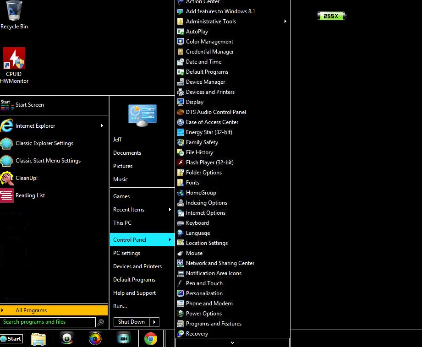Screen dimensions: 422x347
Task: Open File Explorer taskbar icon
Action: click(x=38, y=339)
